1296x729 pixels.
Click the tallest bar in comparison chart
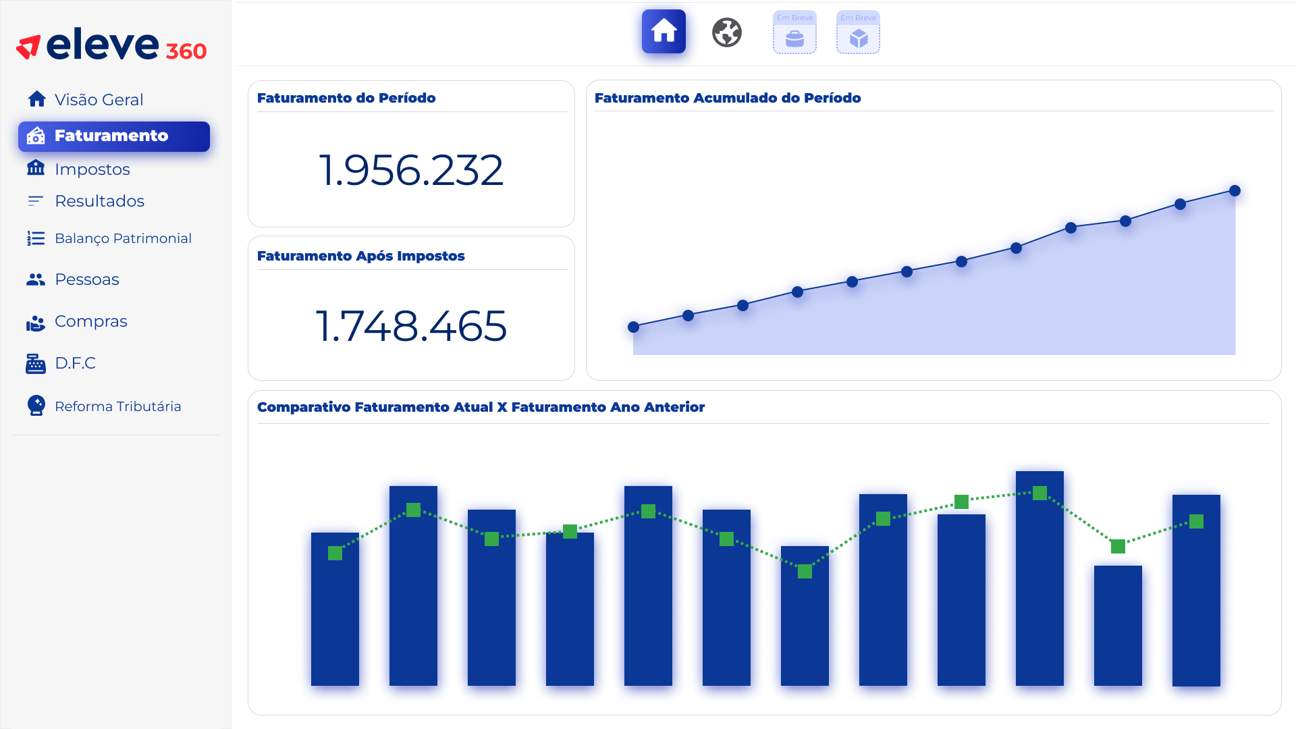click(x=1039, y=587)
